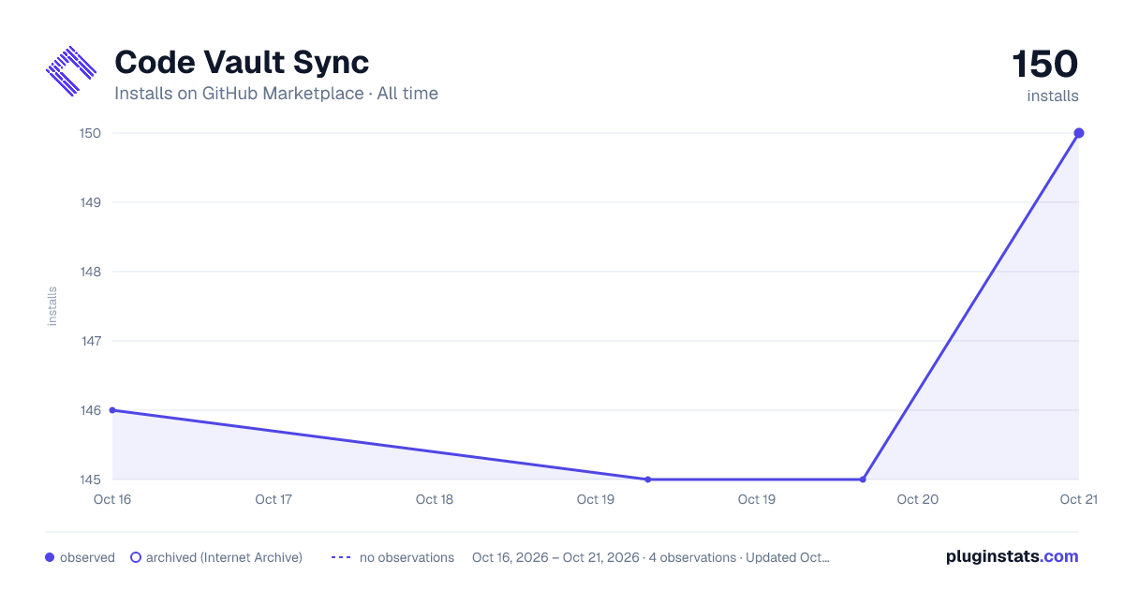Click the y-axis label 146
Image resolution: width=1124 pixels, height=590 pixels.
(x=90, y=410)
